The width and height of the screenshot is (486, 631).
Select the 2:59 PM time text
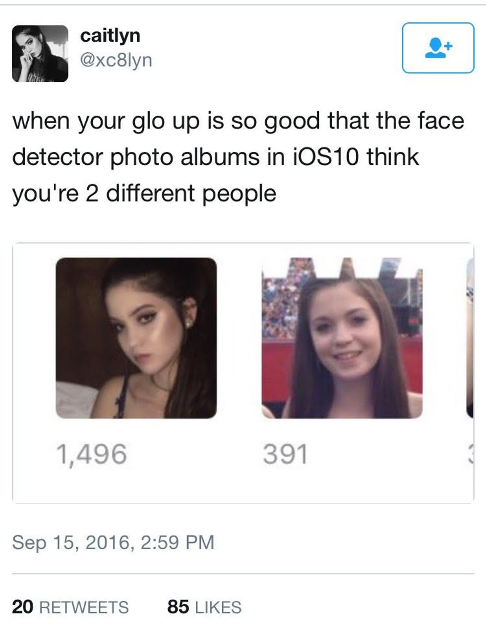(x=178, y=542)
